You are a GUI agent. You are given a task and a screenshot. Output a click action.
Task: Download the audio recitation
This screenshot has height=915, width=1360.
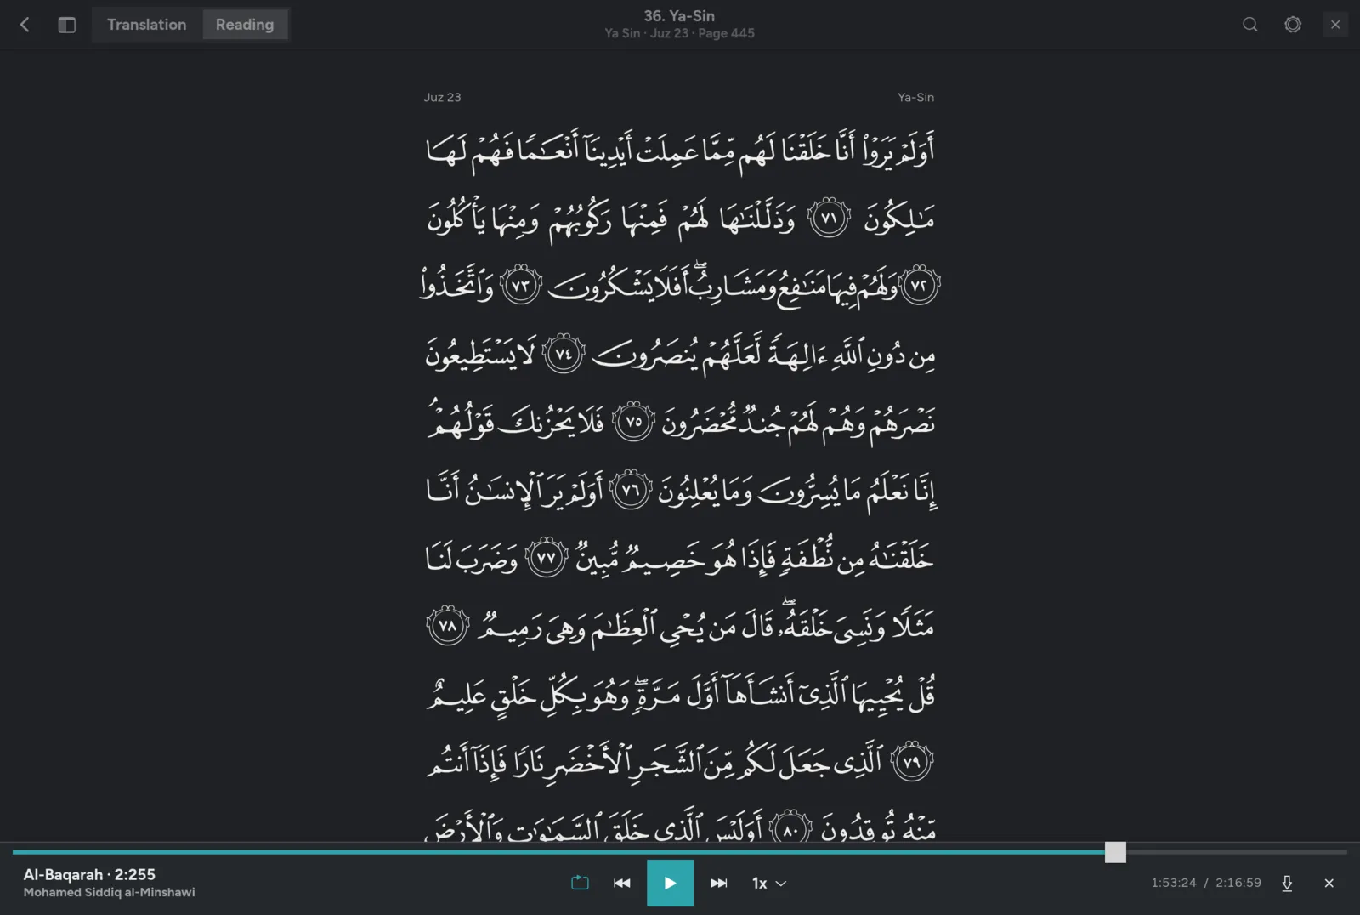point(1287,883)
